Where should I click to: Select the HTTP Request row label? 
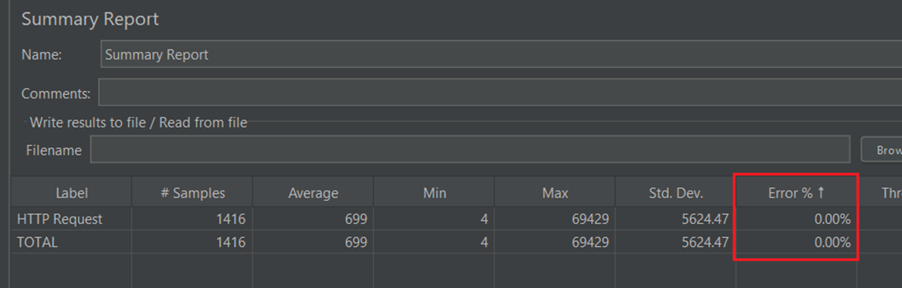coord(59,219)
